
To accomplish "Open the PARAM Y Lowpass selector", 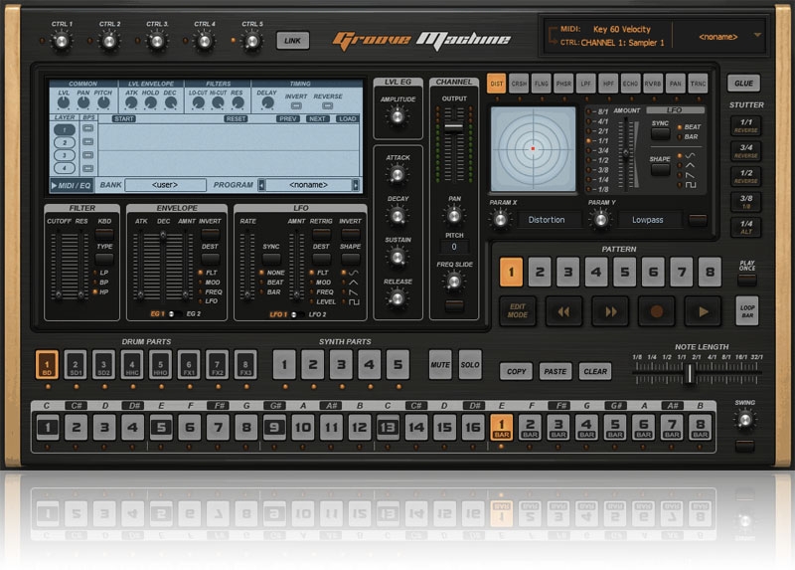I will (x=648, y=220).
